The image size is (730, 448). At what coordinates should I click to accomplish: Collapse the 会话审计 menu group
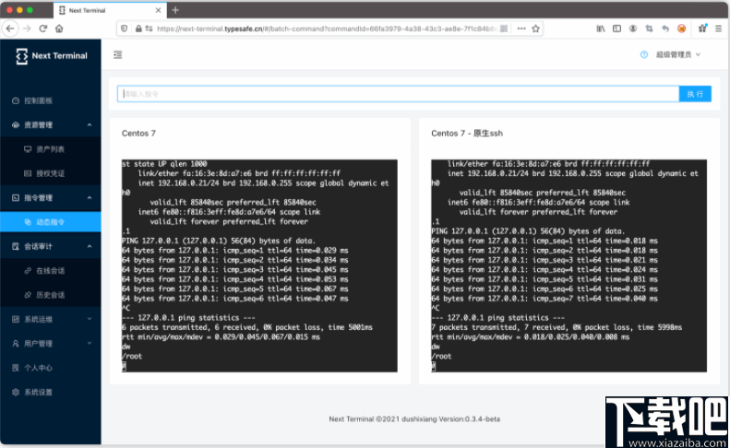click(x=50, y=246)
